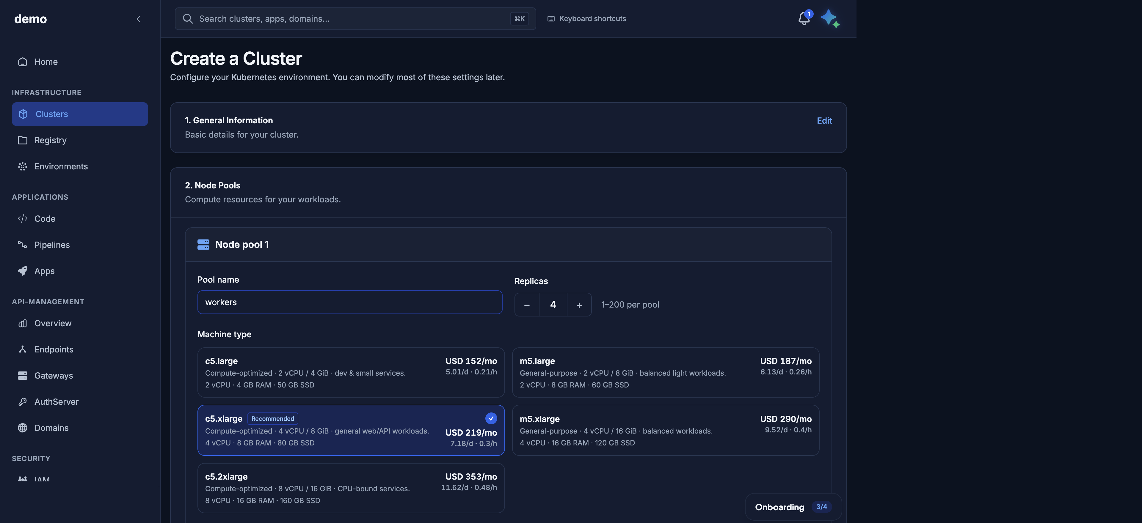
Task: Select the c5.2xlarge machine type
Action: coord(351,488)
